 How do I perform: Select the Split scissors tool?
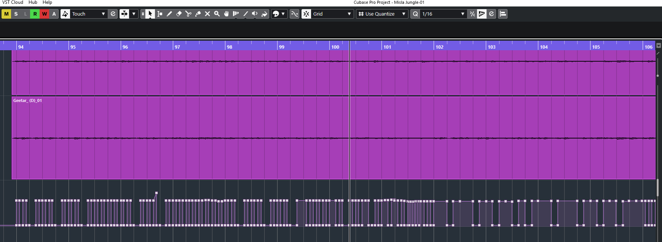188,14
